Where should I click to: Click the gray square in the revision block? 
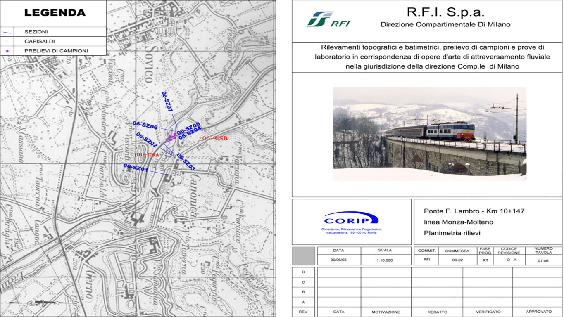tap(303, 256)
